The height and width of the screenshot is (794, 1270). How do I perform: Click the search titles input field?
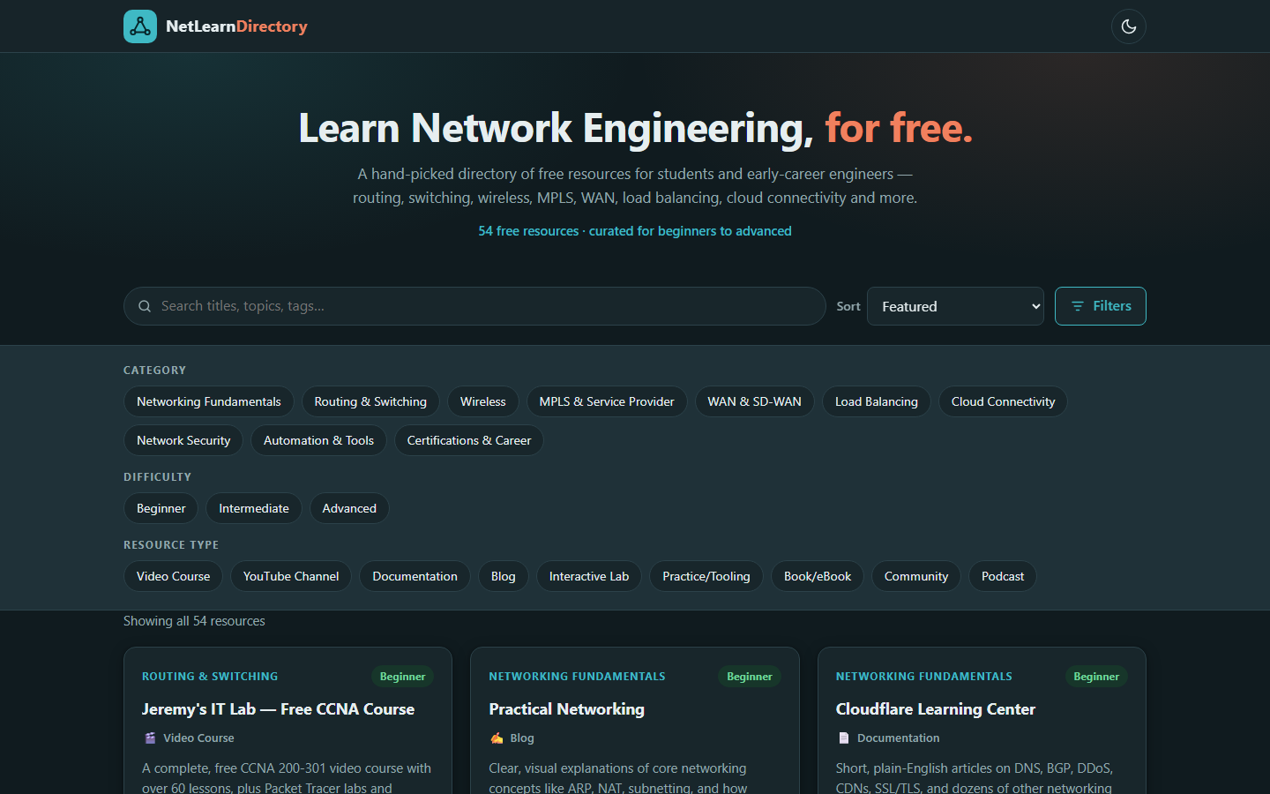click(x=474, y=306)
